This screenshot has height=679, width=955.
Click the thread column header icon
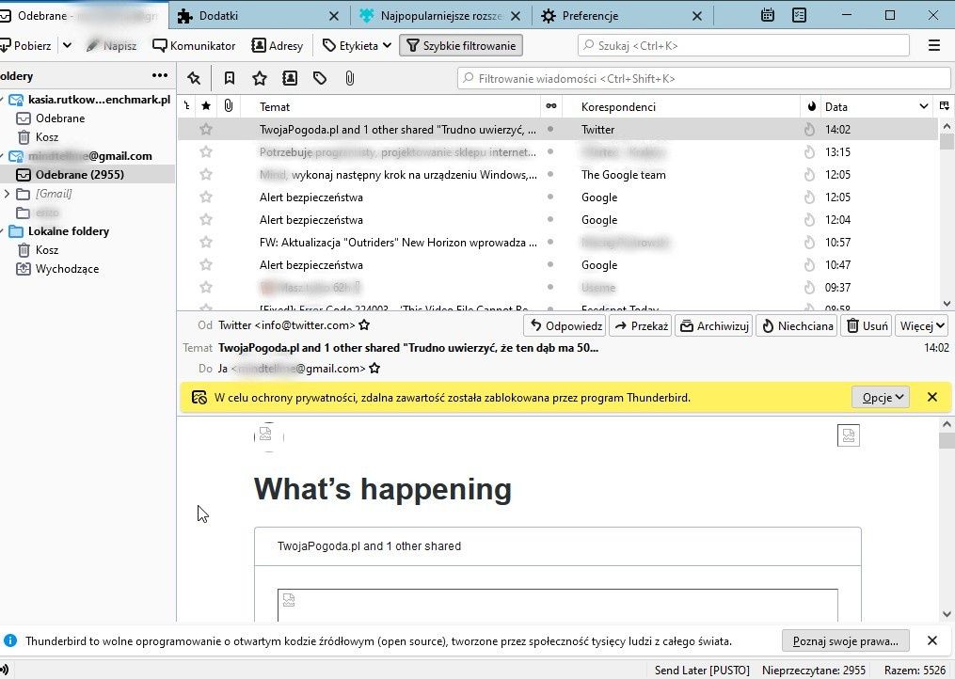point(187,106)
